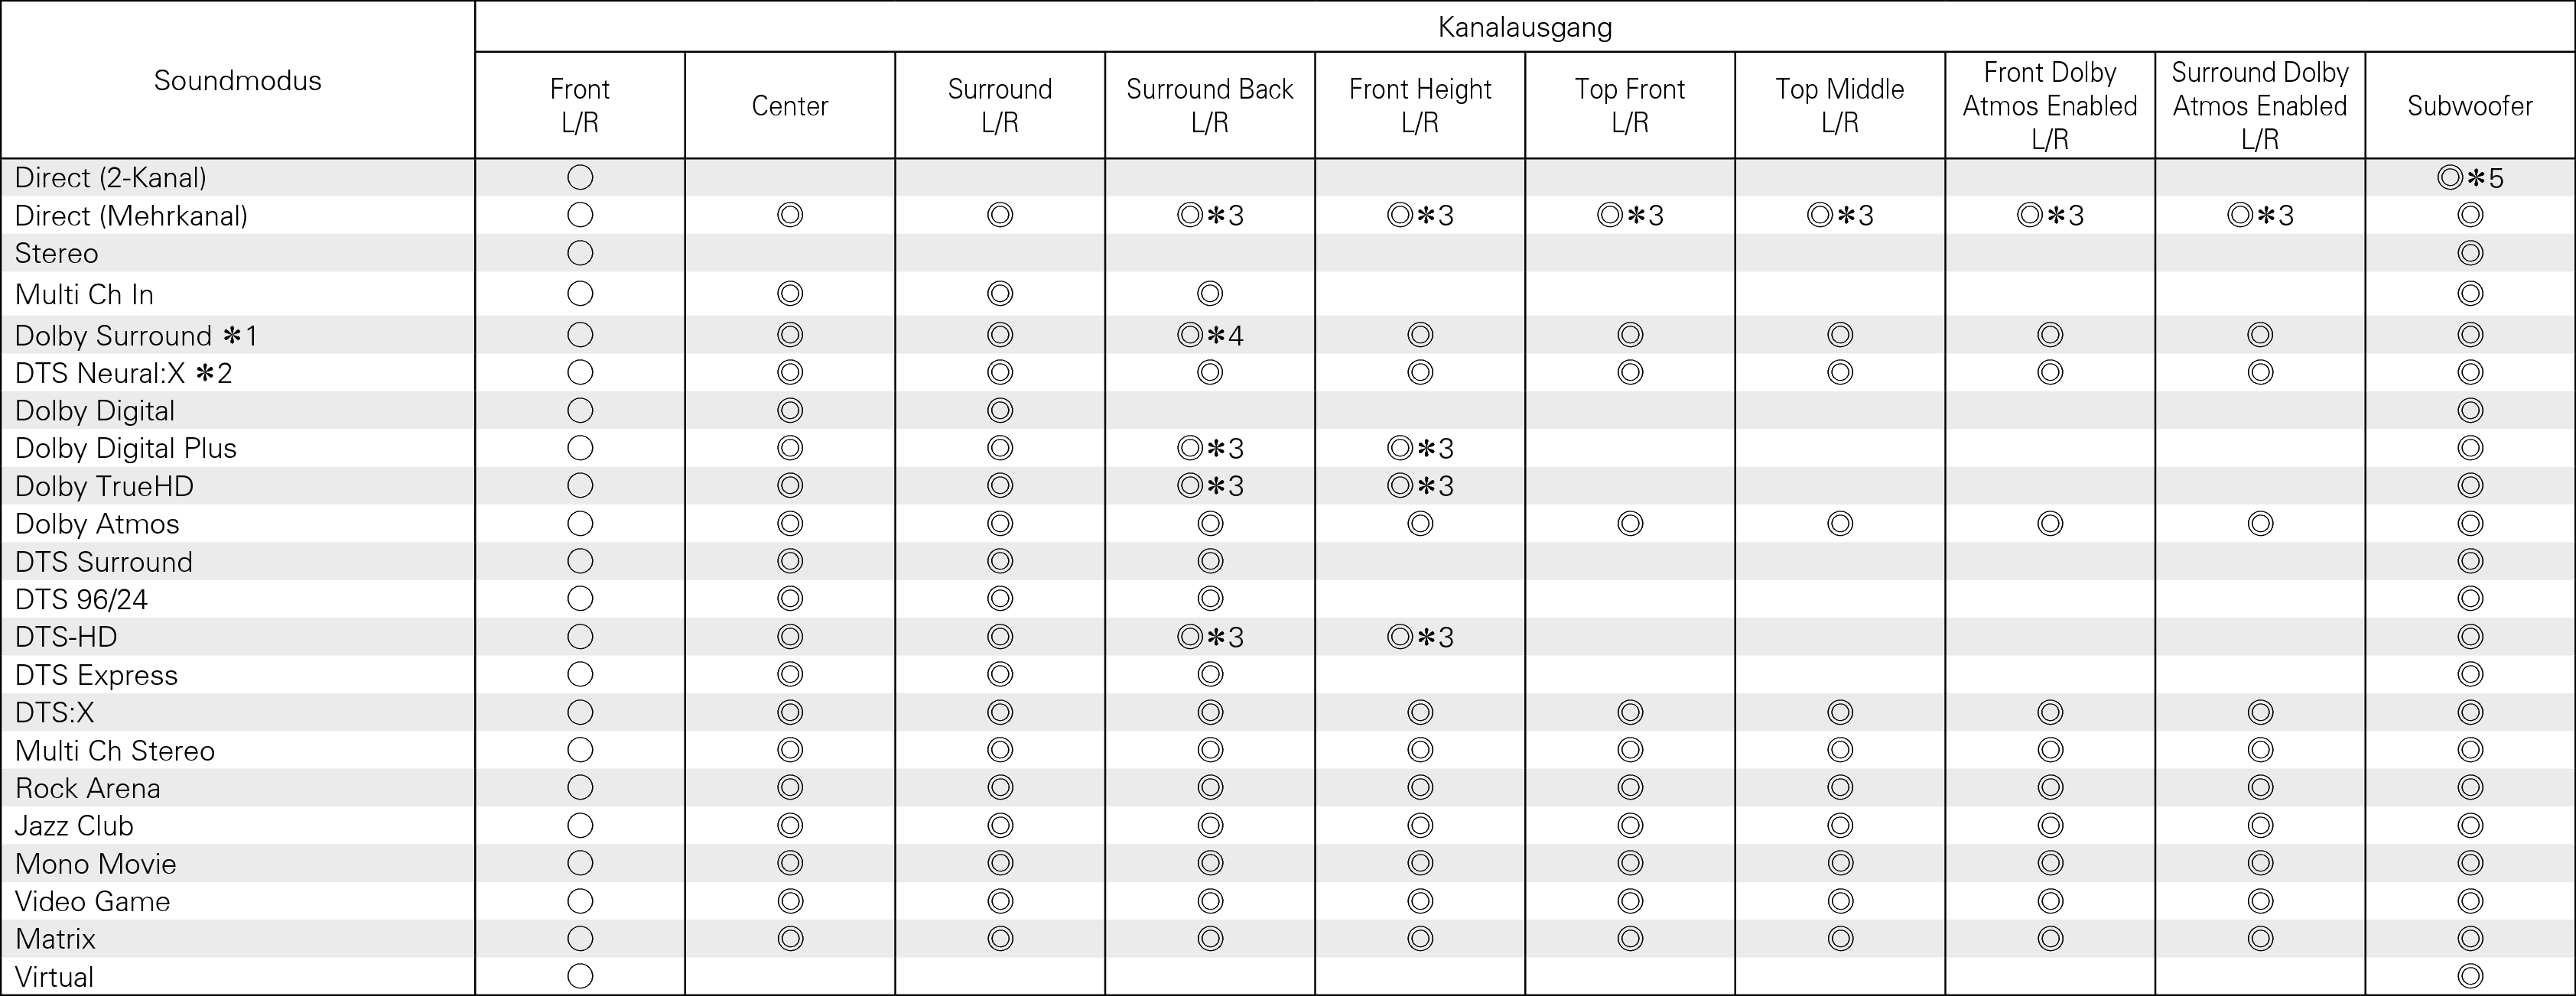Screen dimensions: 2576x996
Task: Click the Surround double-circle in Dolby Digital row
Action: point(1000,410)
